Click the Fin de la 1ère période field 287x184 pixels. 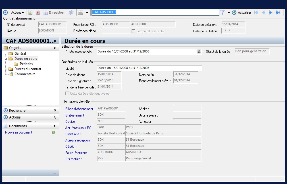(109, 87)
